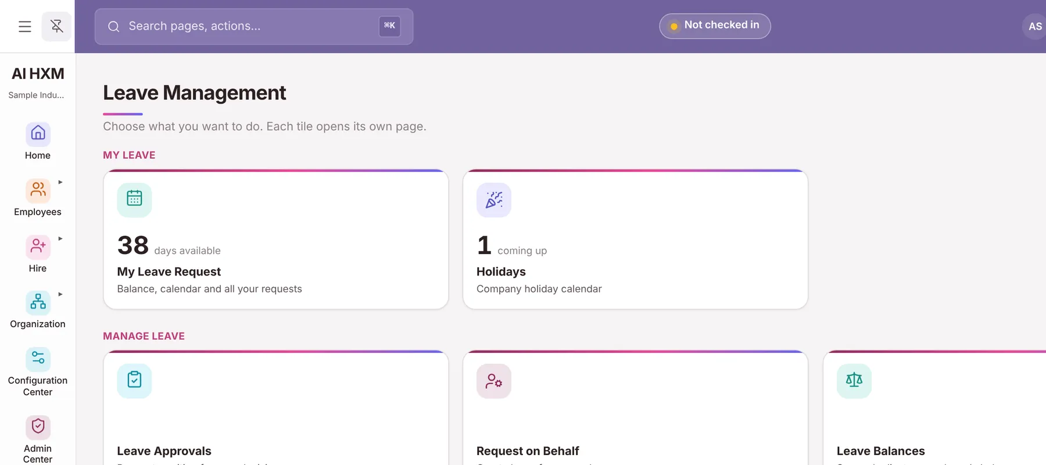Select Admin Center label in sidebar
The image size is (1046, 465).
(x=38, y=453)
